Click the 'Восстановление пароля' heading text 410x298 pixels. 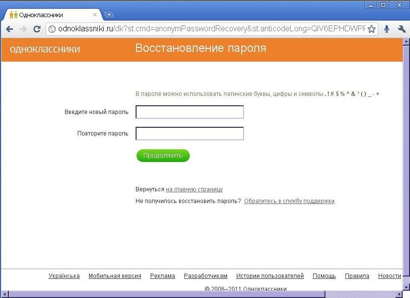click(x=201, y=48)
